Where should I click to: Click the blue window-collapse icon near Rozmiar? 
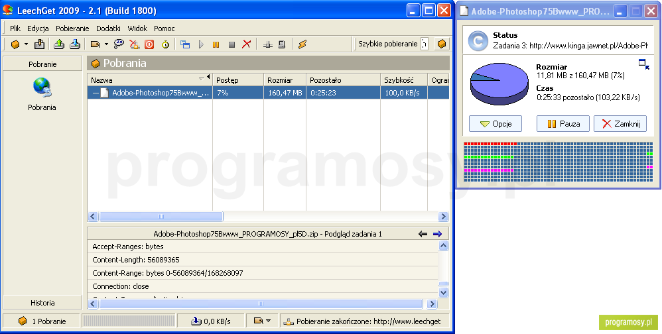tap(644, 64)
